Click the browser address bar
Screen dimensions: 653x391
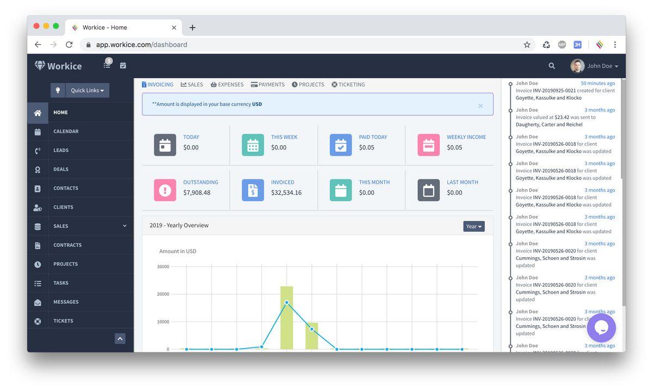click(x=305, y=45)
